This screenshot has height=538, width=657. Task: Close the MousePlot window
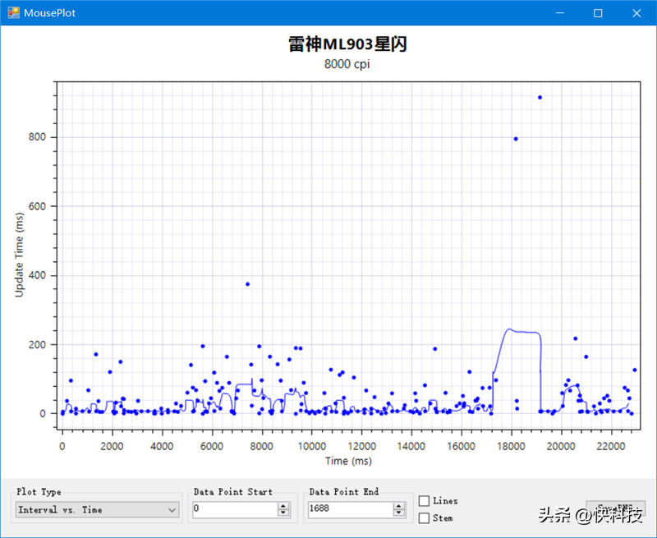coord(636,13)
